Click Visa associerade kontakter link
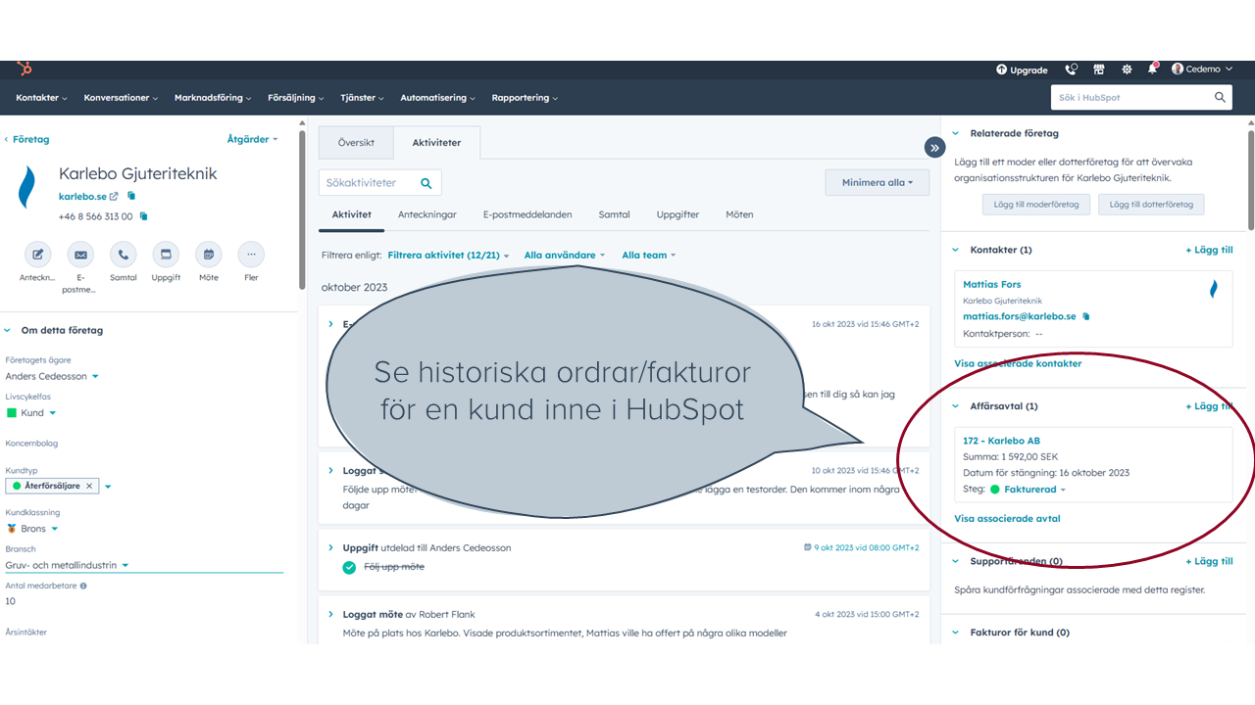Viewport: 1255px width, 705px height. [1018, 363]
